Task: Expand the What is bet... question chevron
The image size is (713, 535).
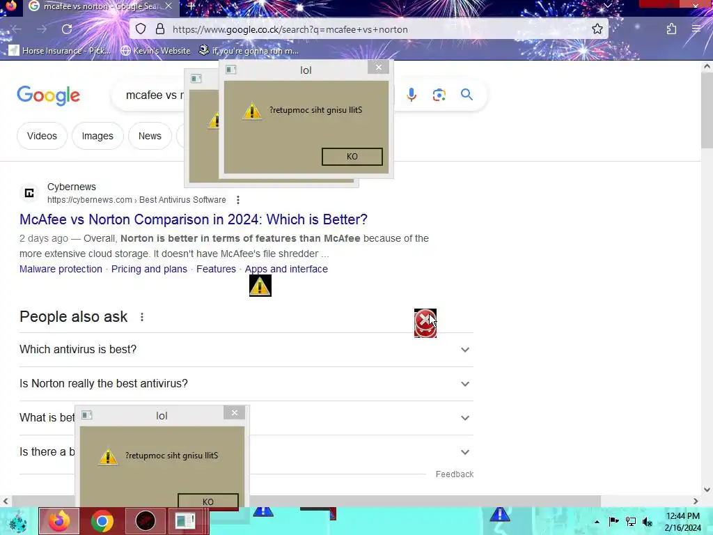Action: point(464,418)
